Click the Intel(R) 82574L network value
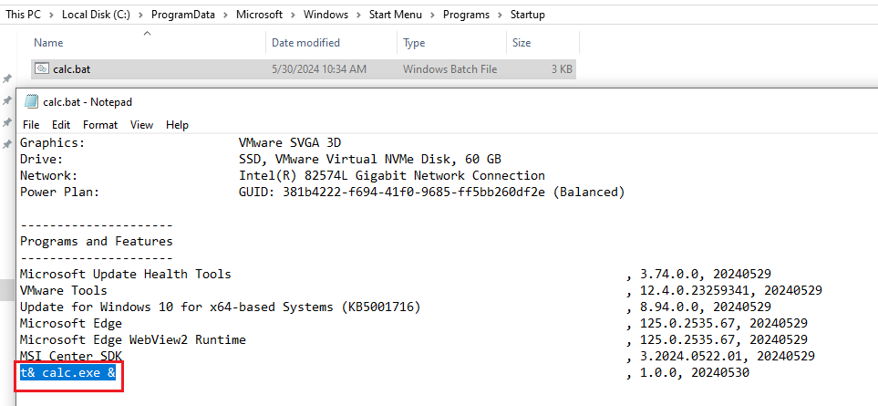 tap(392, 176)
